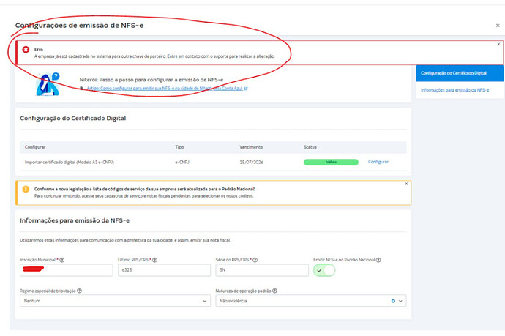Screen dimensions: 505x336
Task: Click help icon next to Inscrição Municipal
Action: click(62, 260)
